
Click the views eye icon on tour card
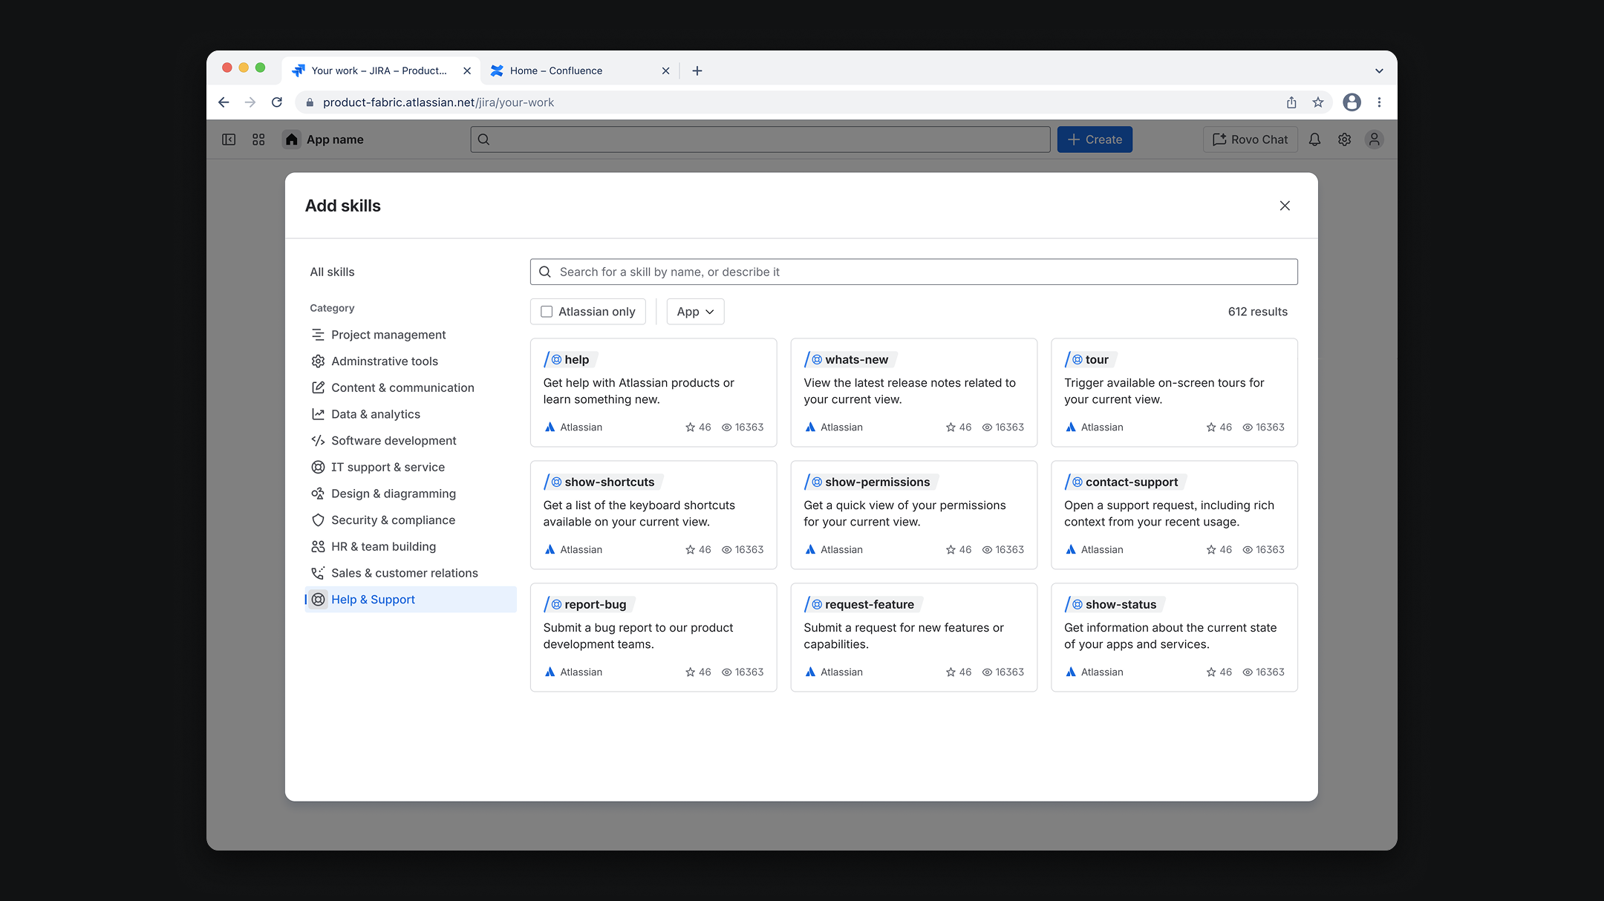(x=1248, y=427)
